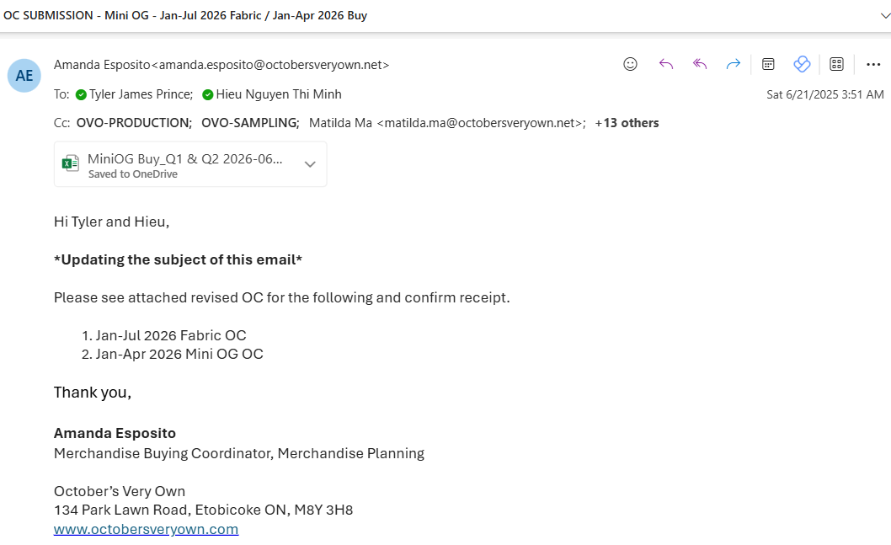The height and width of the screenshot is (545, 891).
Task: Open the MiniOG Buy attachment
Action: (x=185, y=159)
